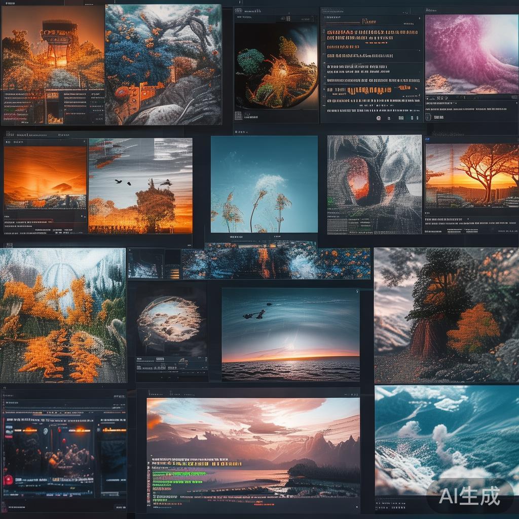Select the ocean sunset with flying bird image
Screen dimensions: 519x519
tap(290, 335)
